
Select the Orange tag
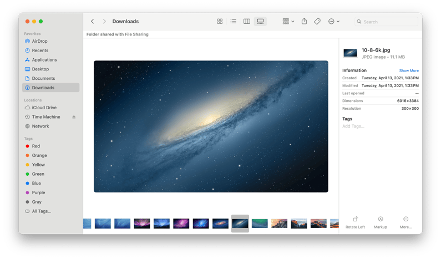click(50, 155)
